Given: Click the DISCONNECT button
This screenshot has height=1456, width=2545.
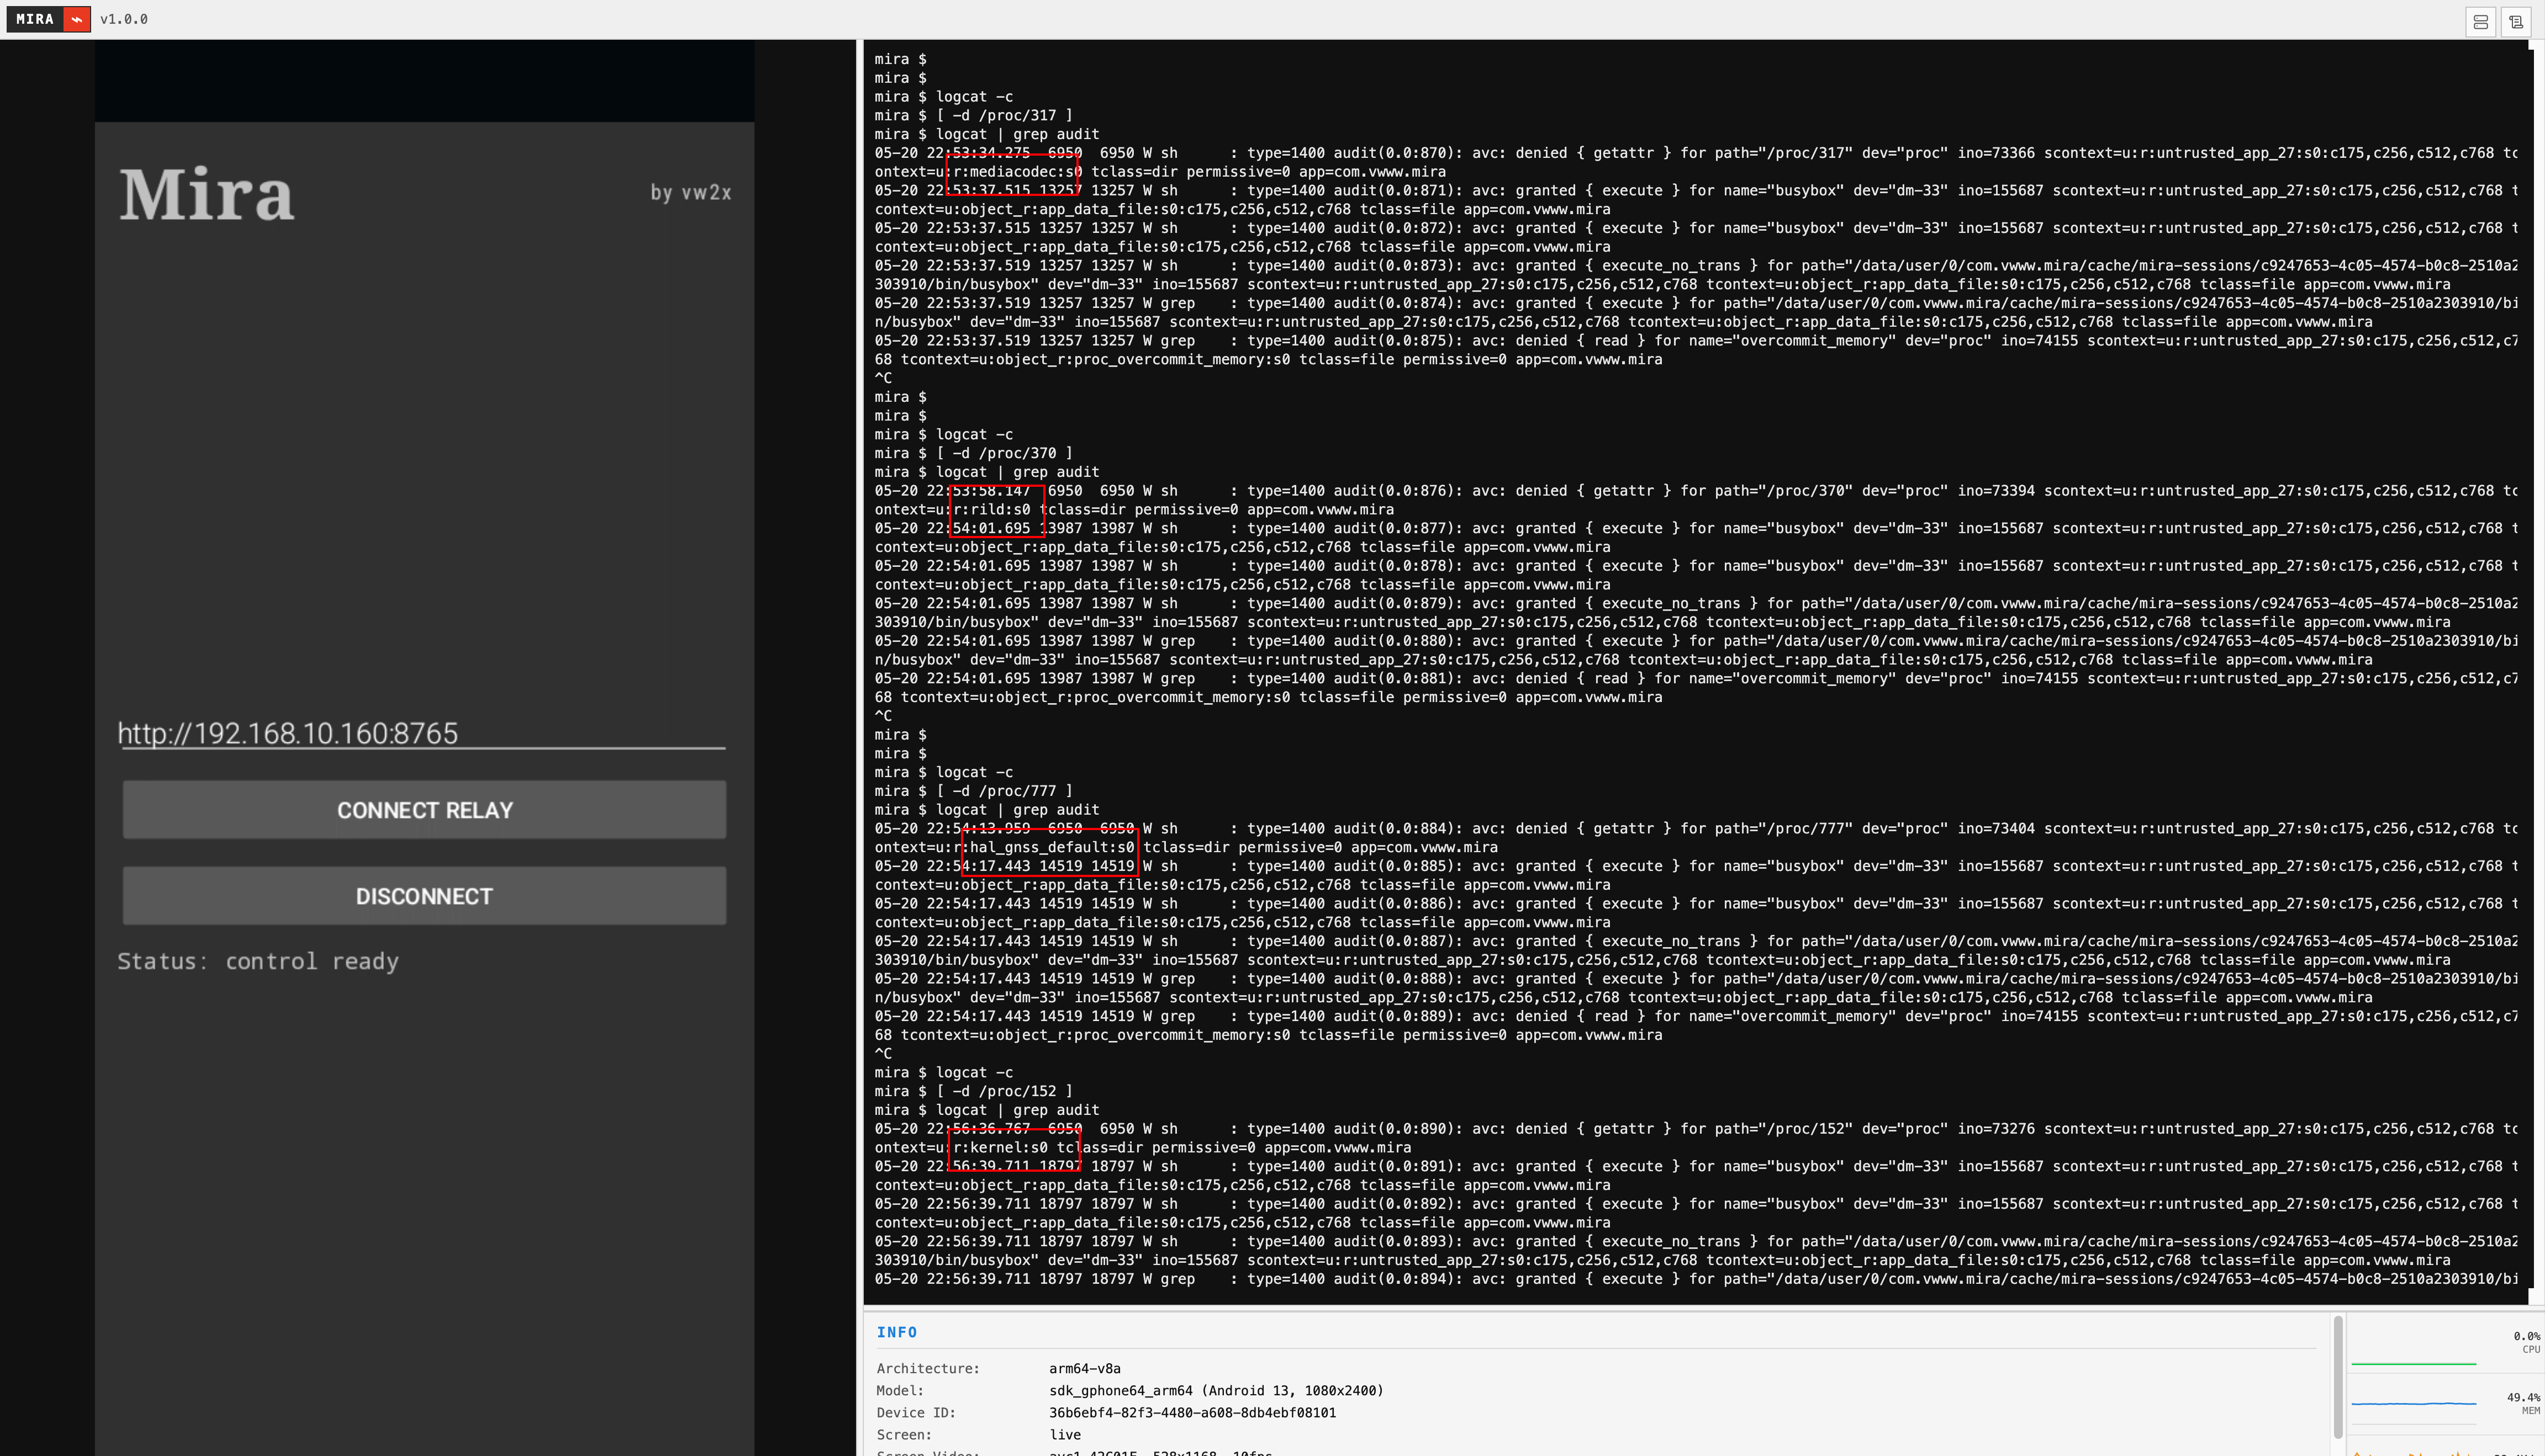Looking at the screenshot, I should tap(424, 895).
